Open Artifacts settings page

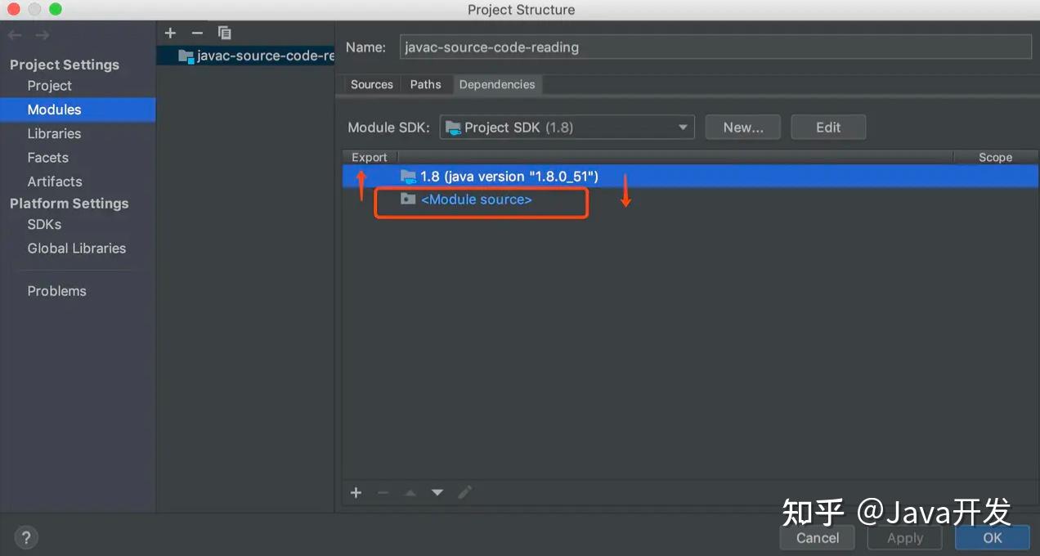(55, 182)
